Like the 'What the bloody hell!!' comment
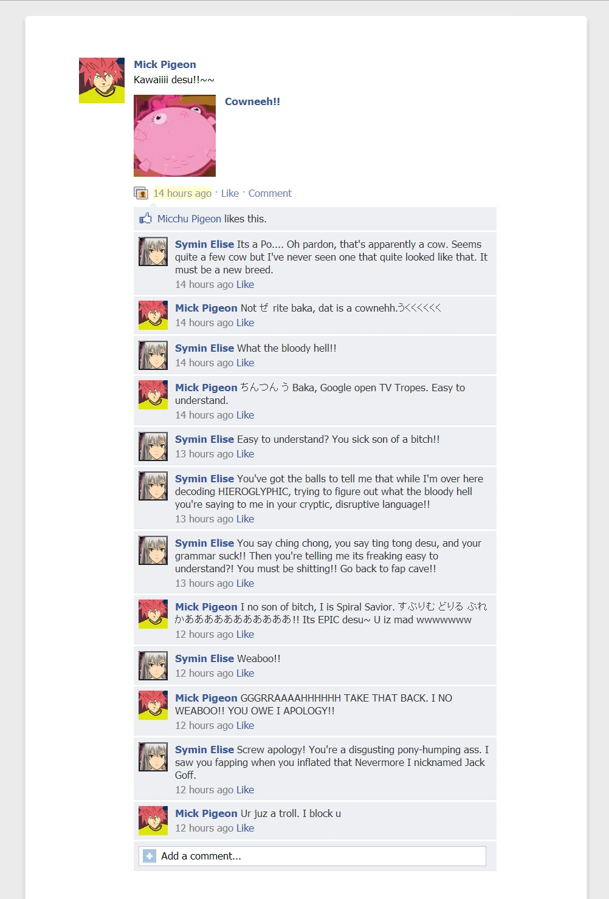This screenshot has width=609, height=899. (x=245, y=363)
